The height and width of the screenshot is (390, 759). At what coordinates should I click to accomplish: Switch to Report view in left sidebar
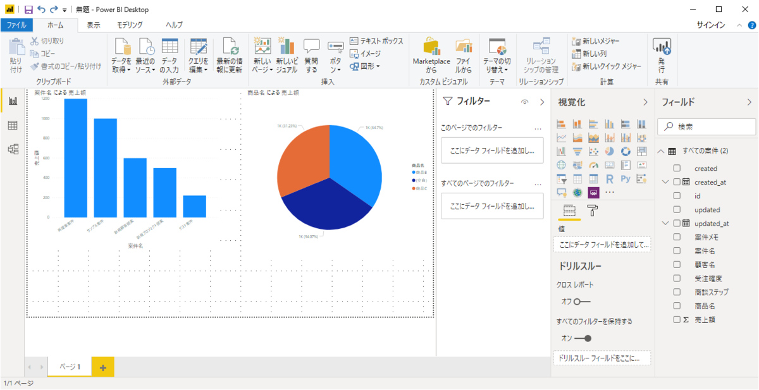pyautogui.click(x=13, y=101)
